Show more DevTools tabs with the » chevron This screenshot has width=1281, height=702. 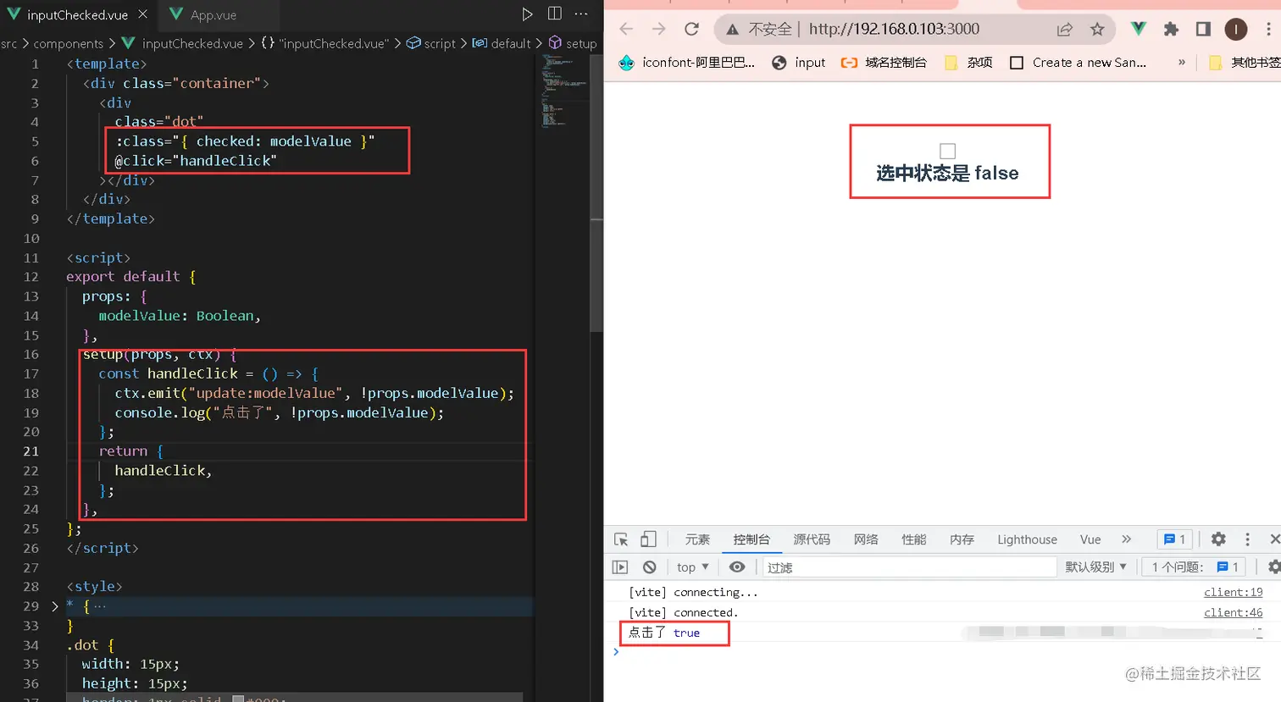(1126, 539)
